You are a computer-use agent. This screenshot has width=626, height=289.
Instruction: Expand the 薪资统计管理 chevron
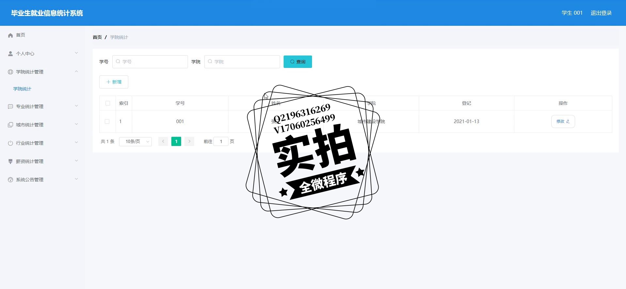point(76,161)
